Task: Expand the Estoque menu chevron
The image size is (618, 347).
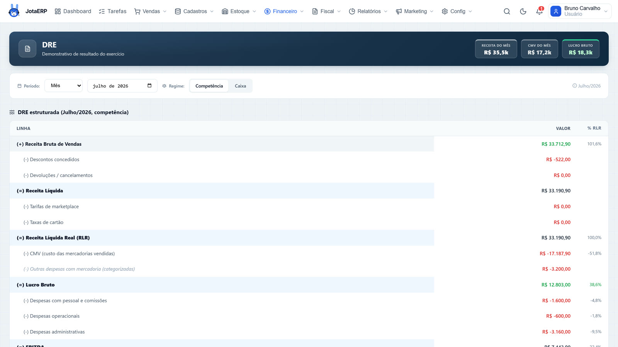Action: (255, 12)
